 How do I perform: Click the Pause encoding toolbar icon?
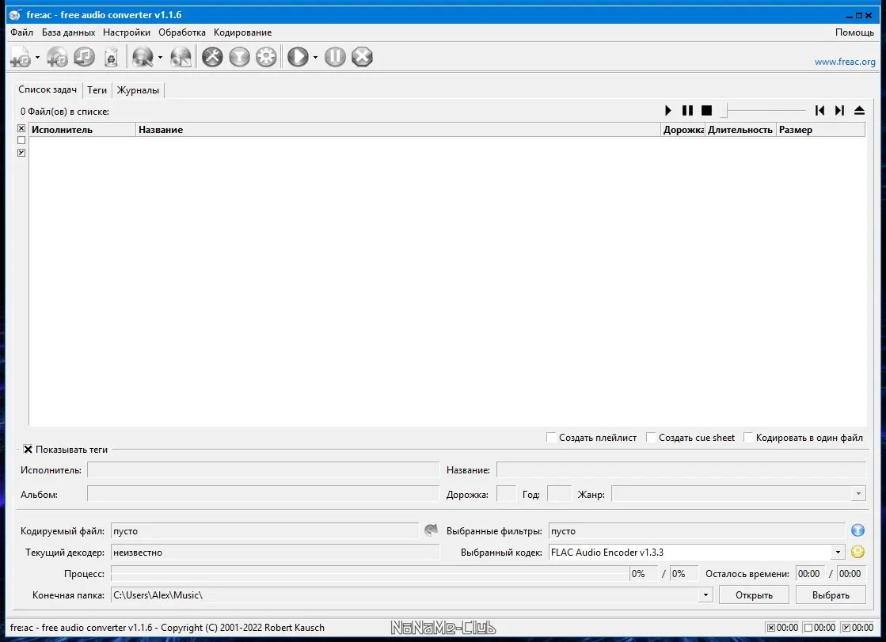(x=335, y=57)
